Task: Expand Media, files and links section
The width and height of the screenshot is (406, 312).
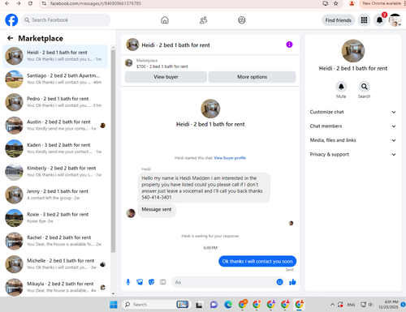Action: tap(353, 140)
